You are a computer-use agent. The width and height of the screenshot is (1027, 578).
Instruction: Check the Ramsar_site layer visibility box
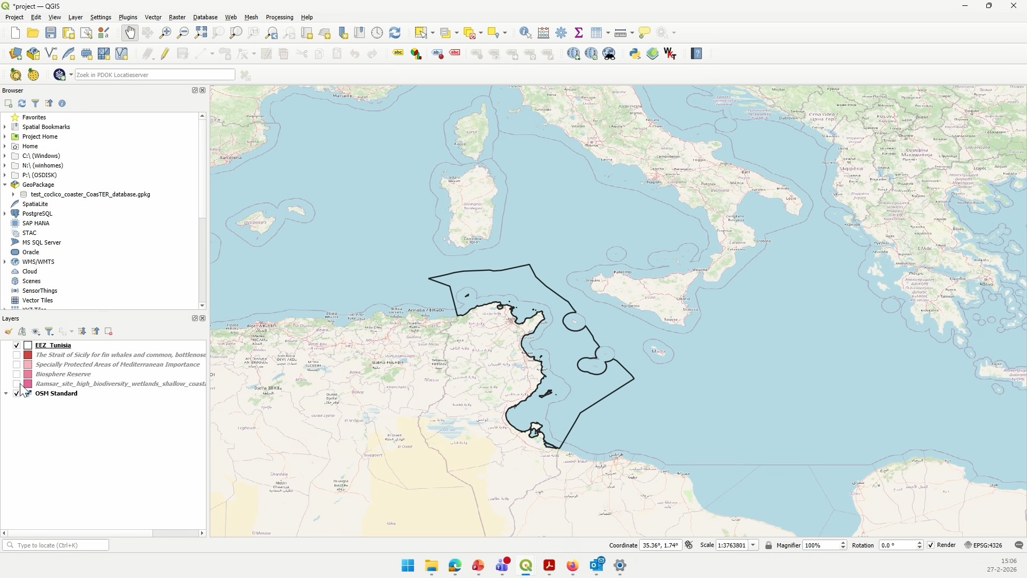(x=17, y=384)
